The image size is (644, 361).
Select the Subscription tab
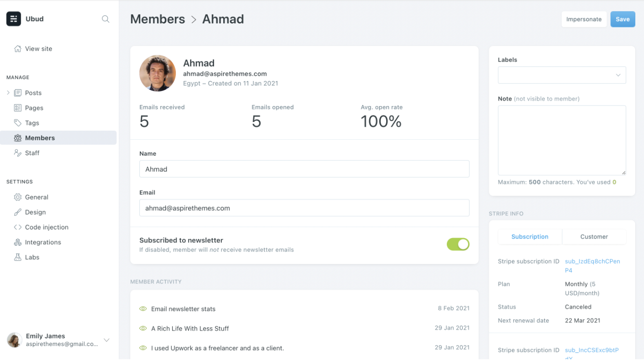[x=530, y=237]
